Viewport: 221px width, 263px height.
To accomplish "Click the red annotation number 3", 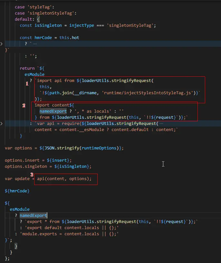I will 32,174.
